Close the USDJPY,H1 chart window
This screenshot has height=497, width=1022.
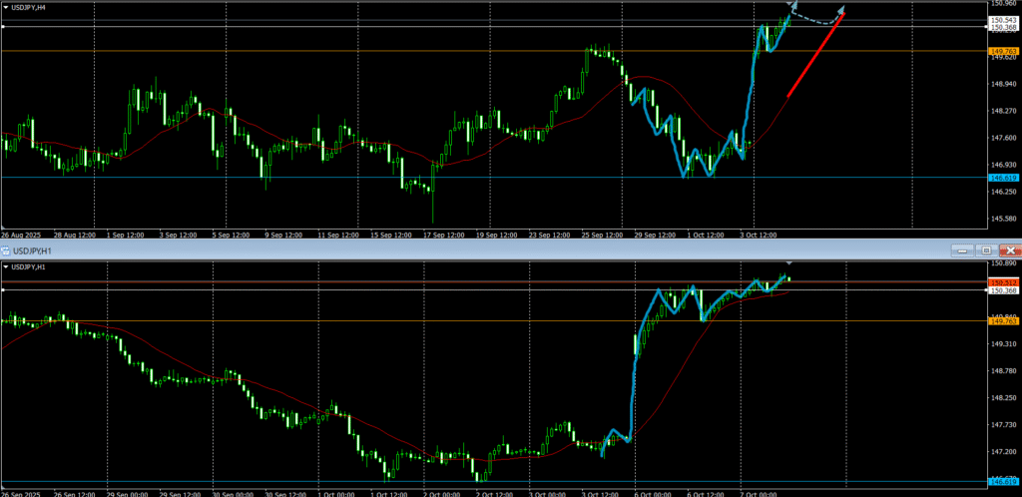(x=1010, y=249)
